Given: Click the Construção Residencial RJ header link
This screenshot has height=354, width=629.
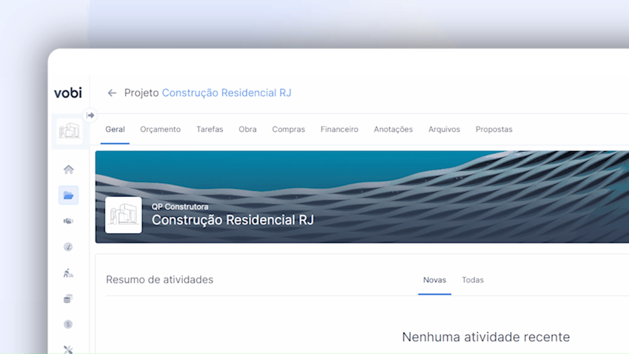Looking at the screenshot, I should click(x=227, y=93).
